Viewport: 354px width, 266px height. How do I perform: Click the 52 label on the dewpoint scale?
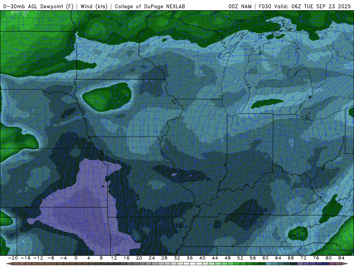tap(240, 258)
